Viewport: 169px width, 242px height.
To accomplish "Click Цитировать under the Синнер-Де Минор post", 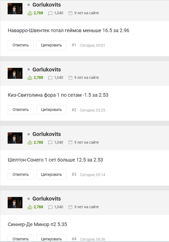I will (51, 238).
